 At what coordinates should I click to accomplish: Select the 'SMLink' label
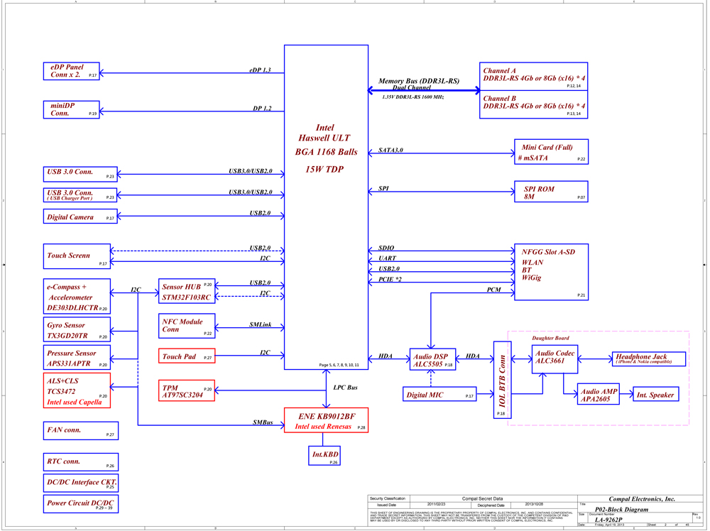[x=261, y=324]
